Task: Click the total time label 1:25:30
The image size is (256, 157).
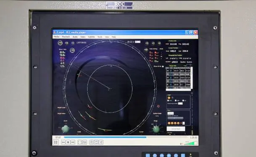Action: [193, 138]
